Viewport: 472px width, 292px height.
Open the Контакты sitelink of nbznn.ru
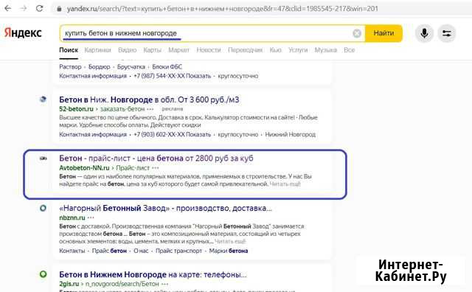pos(72,251)
